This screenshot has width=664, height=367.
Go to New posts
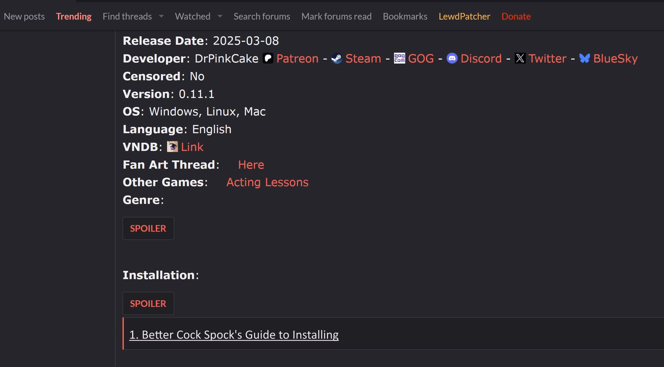pos(24,16)
